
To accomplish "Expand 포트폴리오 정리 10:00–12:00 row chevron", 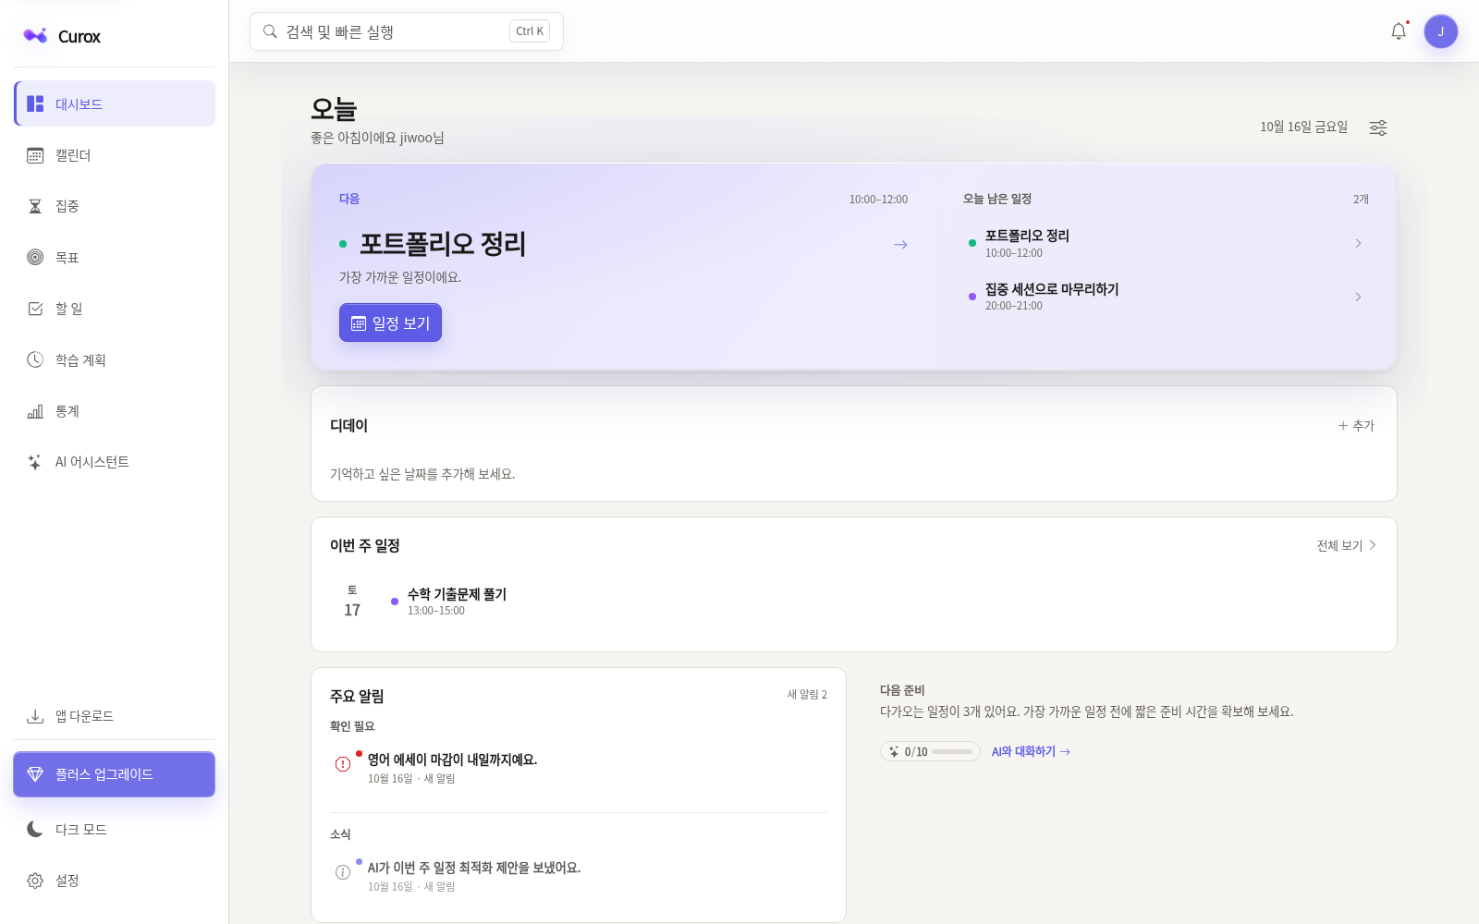I will pyautogui.click(x=1358, y=244).
